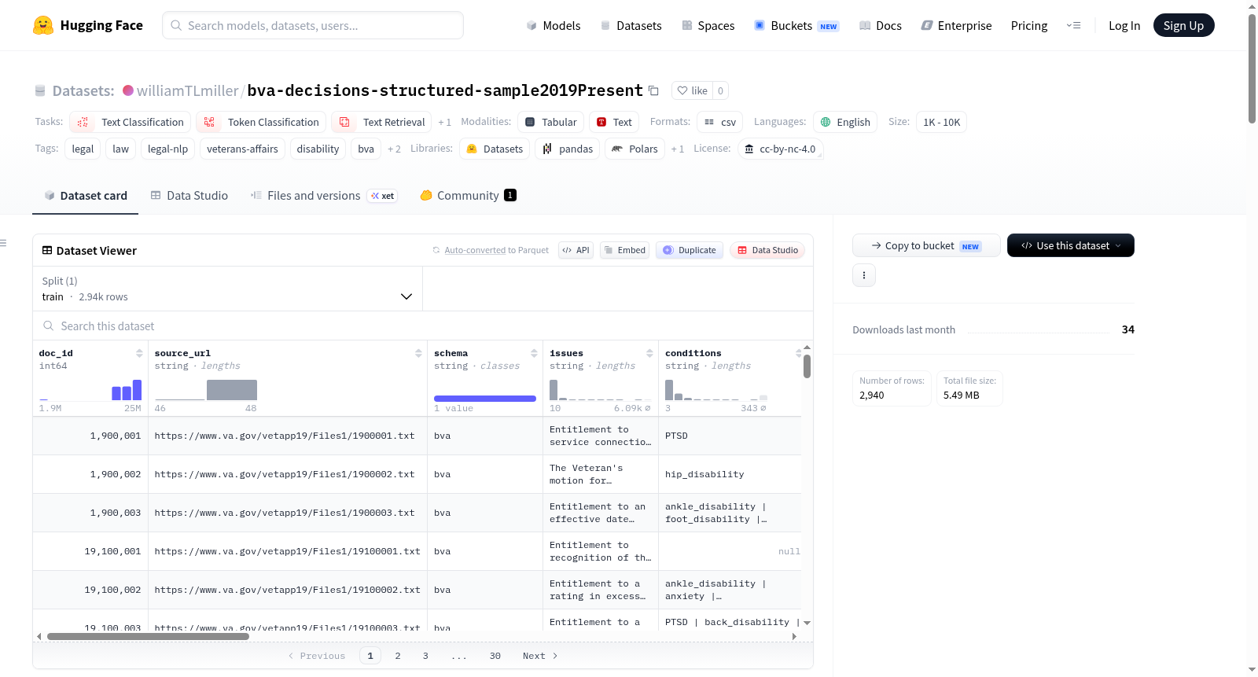Open the Data Studio button in viewer header
The image size is (1258, 677).
click(767, 250)
